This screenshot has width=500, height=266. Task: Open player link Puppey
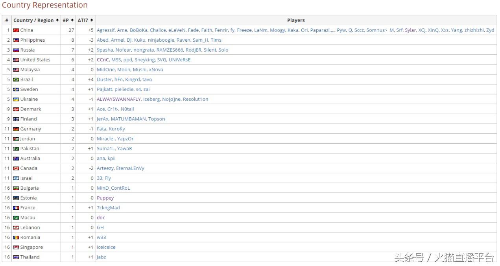coord(105,198)
